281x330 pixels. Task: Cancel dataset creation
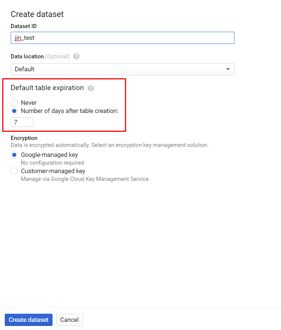point(69,320)
